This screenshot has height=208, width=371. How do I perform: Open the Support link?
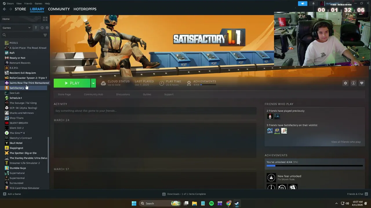[x=169, y=94]
